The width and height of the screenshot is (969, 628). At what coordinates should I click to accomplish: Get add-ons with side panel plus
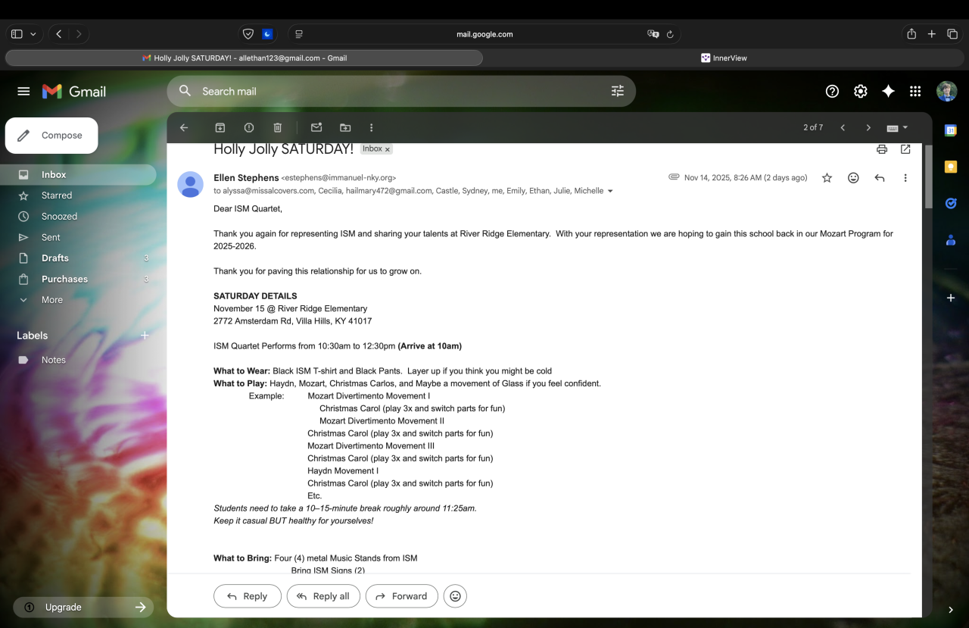coord(951,298)
